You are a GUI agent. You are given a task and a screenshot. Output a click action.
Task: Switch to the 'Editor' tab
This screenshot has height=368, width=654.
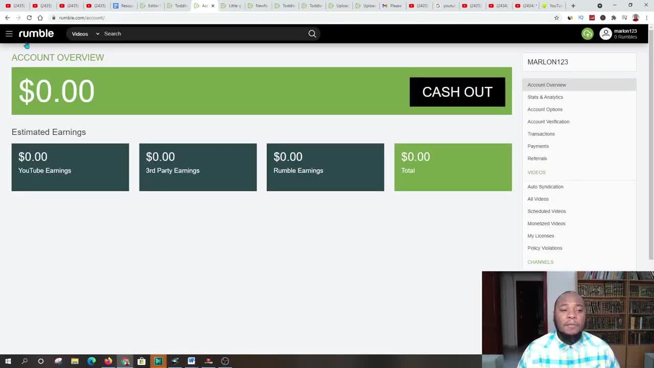coord(151,6)
